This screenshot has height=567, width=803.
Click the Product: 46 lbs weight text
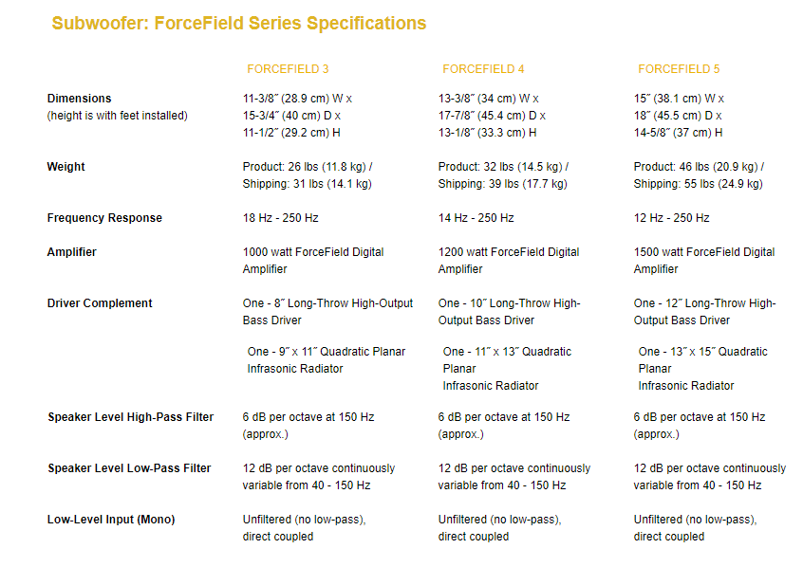(697, 167)
